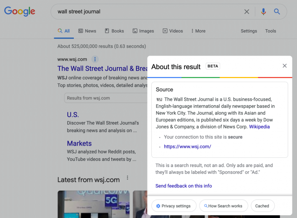Click the search box containing wall street journal
Image resolution: width=297 pixels, height=218 pixels.
(148, 12)
